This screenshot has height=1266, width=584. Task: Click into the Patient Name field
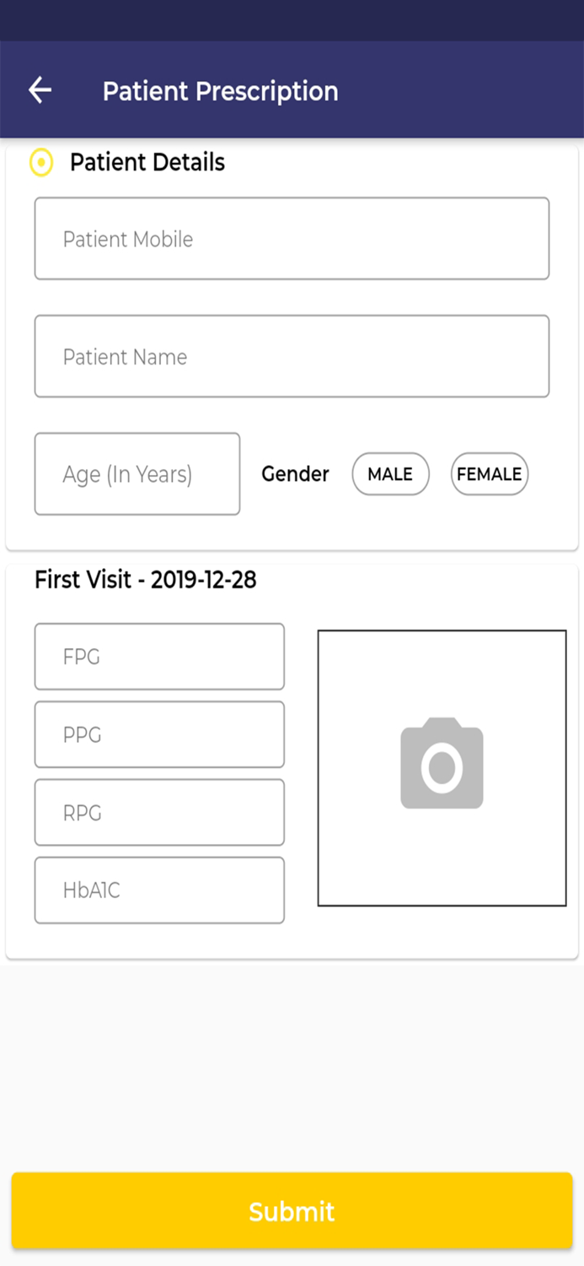[292, 356]
